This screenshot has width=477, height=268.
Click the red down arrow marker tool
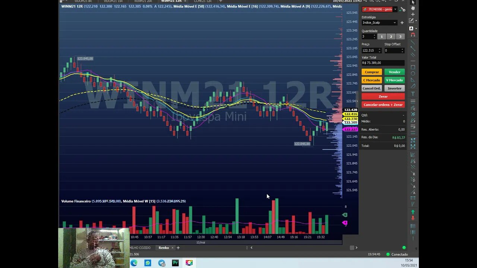413,218
